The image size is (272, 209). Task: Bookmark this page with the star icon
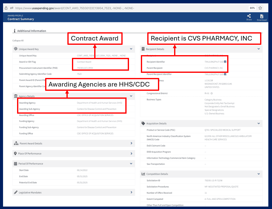[260, 8]
